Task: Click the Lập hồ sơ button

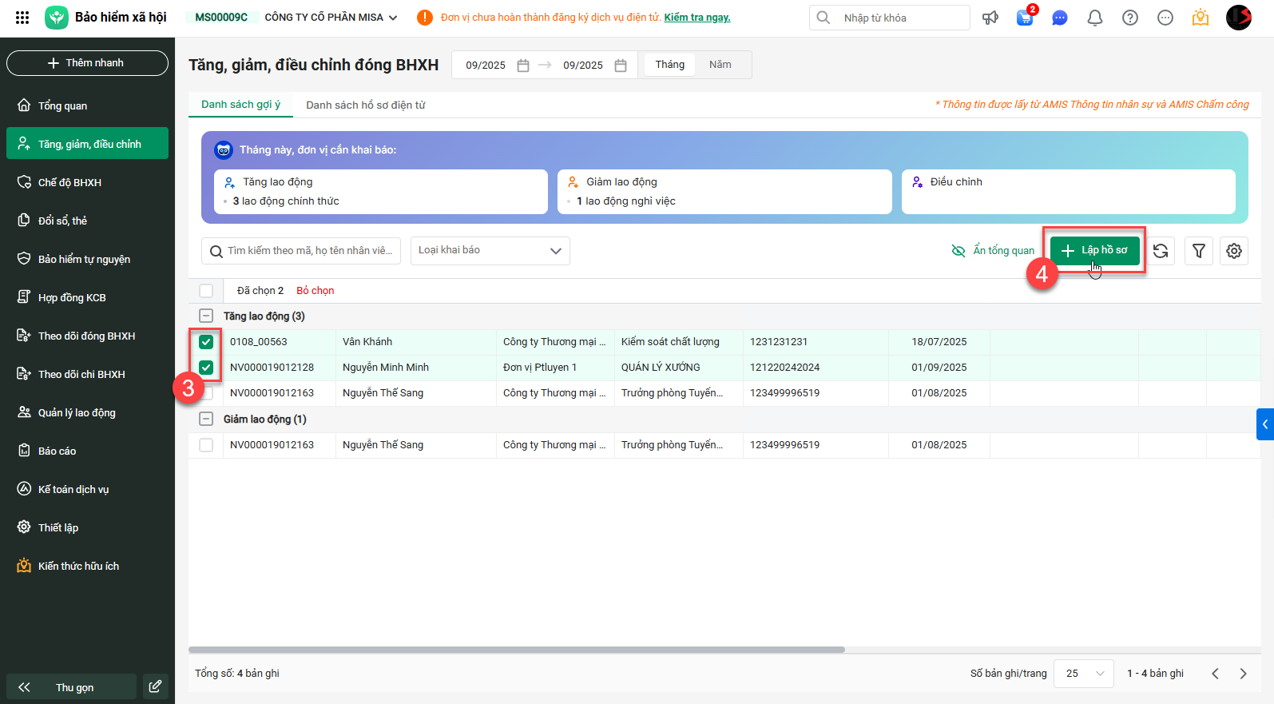Action: pos(1094,250)
